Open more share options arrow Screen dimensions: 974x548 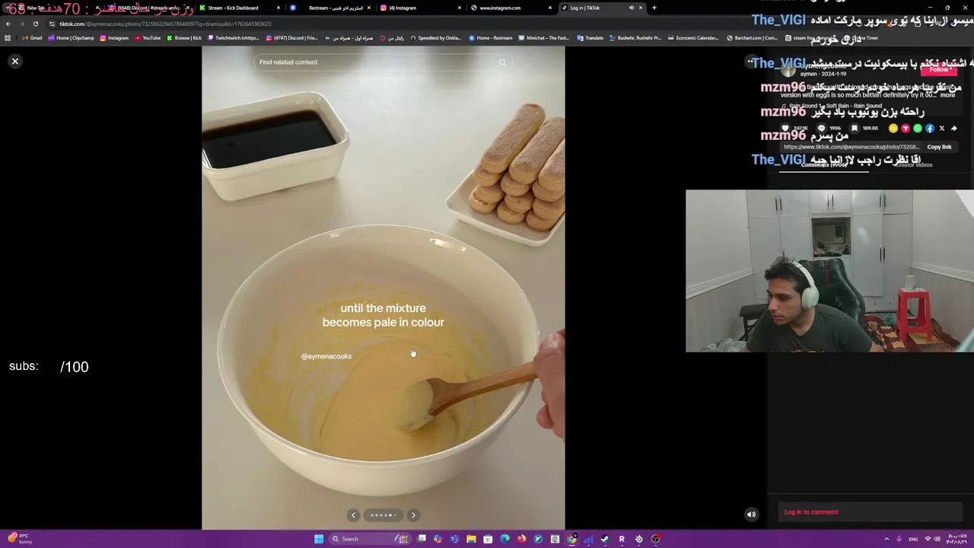[x=954, y=129]
